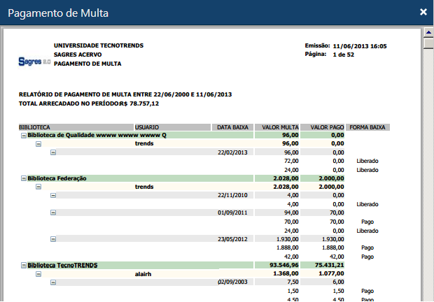
Task: Click the vertical scrollbar thumb
Action: pos(428,43)
